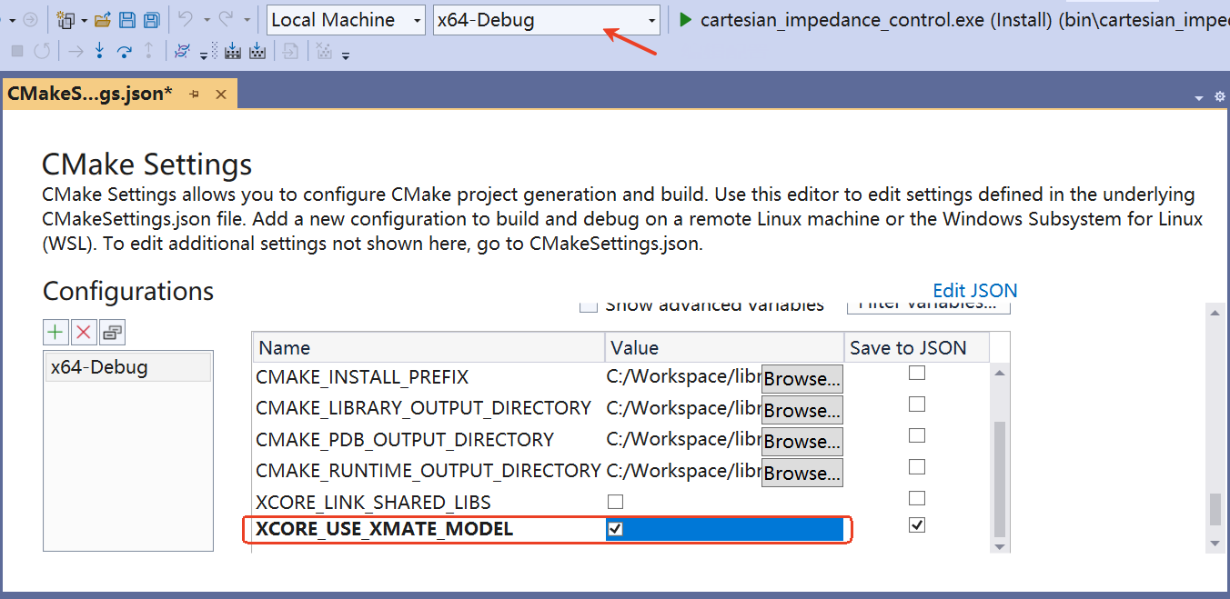Open the Local Machine dropdown
1230x599 pixels.
417,19
